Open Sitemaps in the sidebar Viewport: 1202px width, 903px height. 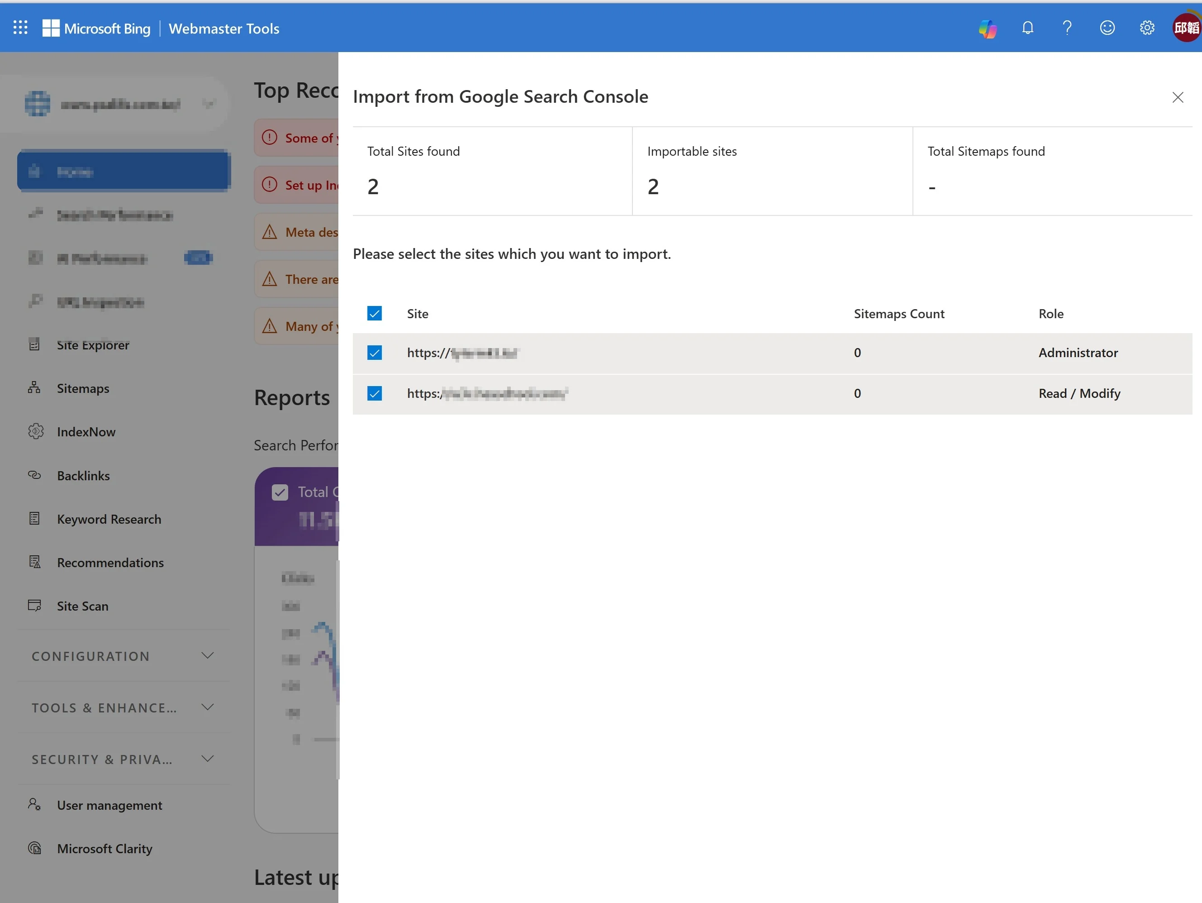[83, 388]
